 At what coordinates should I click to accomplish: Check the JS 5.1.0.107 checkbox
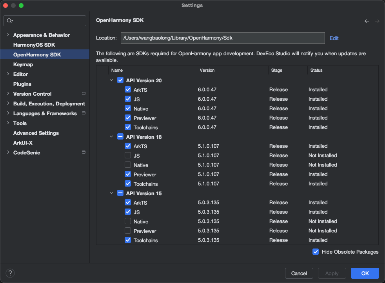(128, 155)
